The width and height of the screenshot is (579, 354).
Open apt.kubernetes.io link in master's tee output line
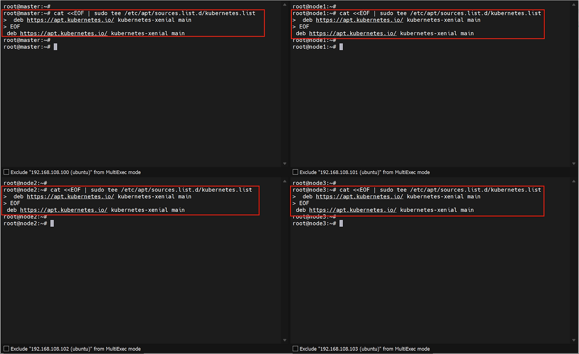[x=63, y=33]
